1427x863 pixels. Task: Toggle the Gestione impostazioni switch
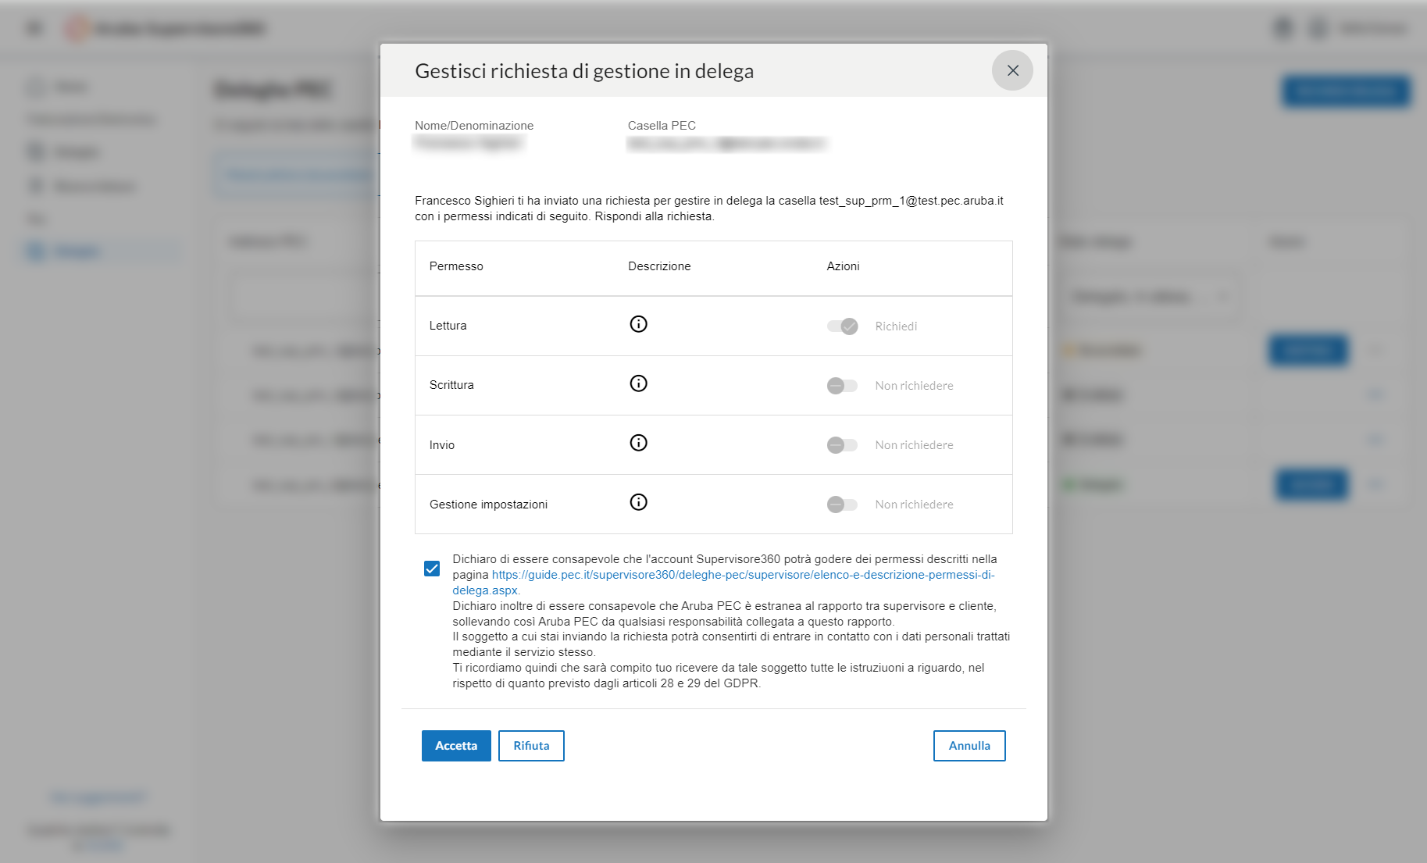[842, 505]
